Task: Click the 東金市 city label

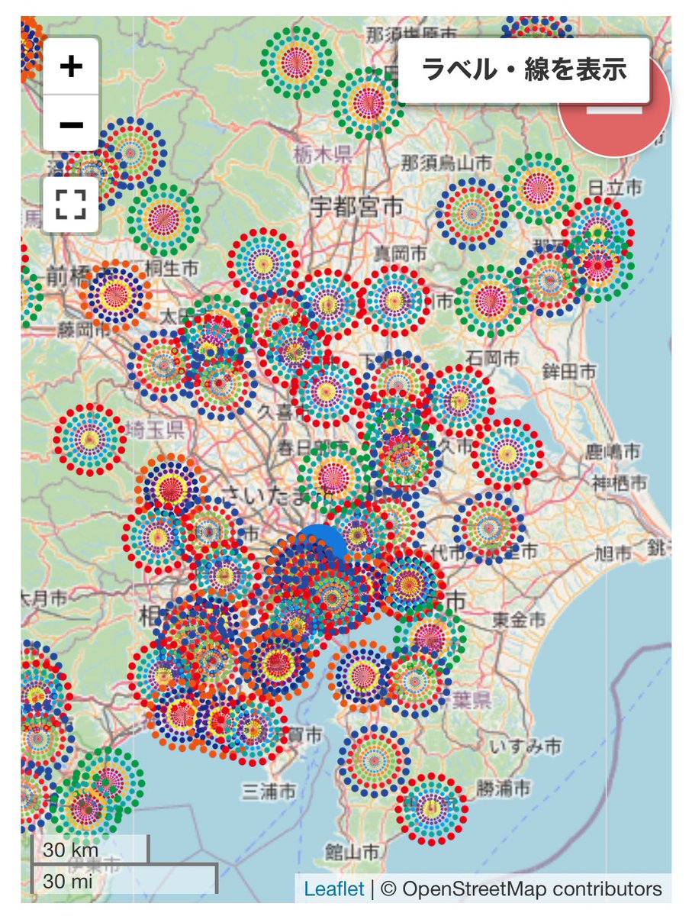Action: (x=519, y=618)
